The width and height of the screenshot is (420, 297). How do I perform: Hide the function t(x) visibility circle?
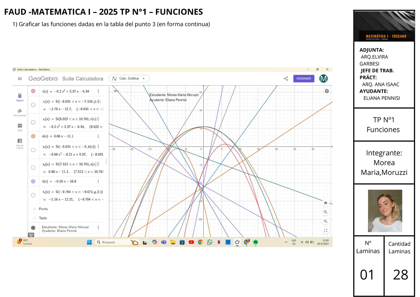pos(33,181)
